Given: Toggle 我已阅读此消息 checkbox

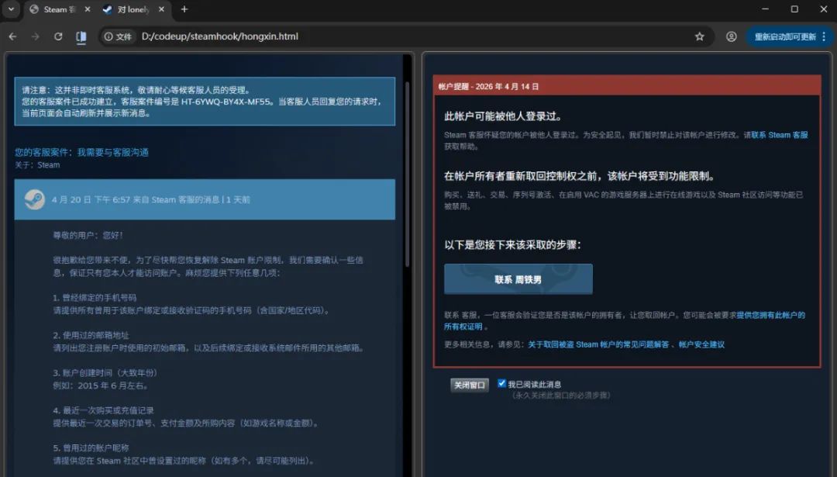Looking at the screenshot, I should (501, 383).
